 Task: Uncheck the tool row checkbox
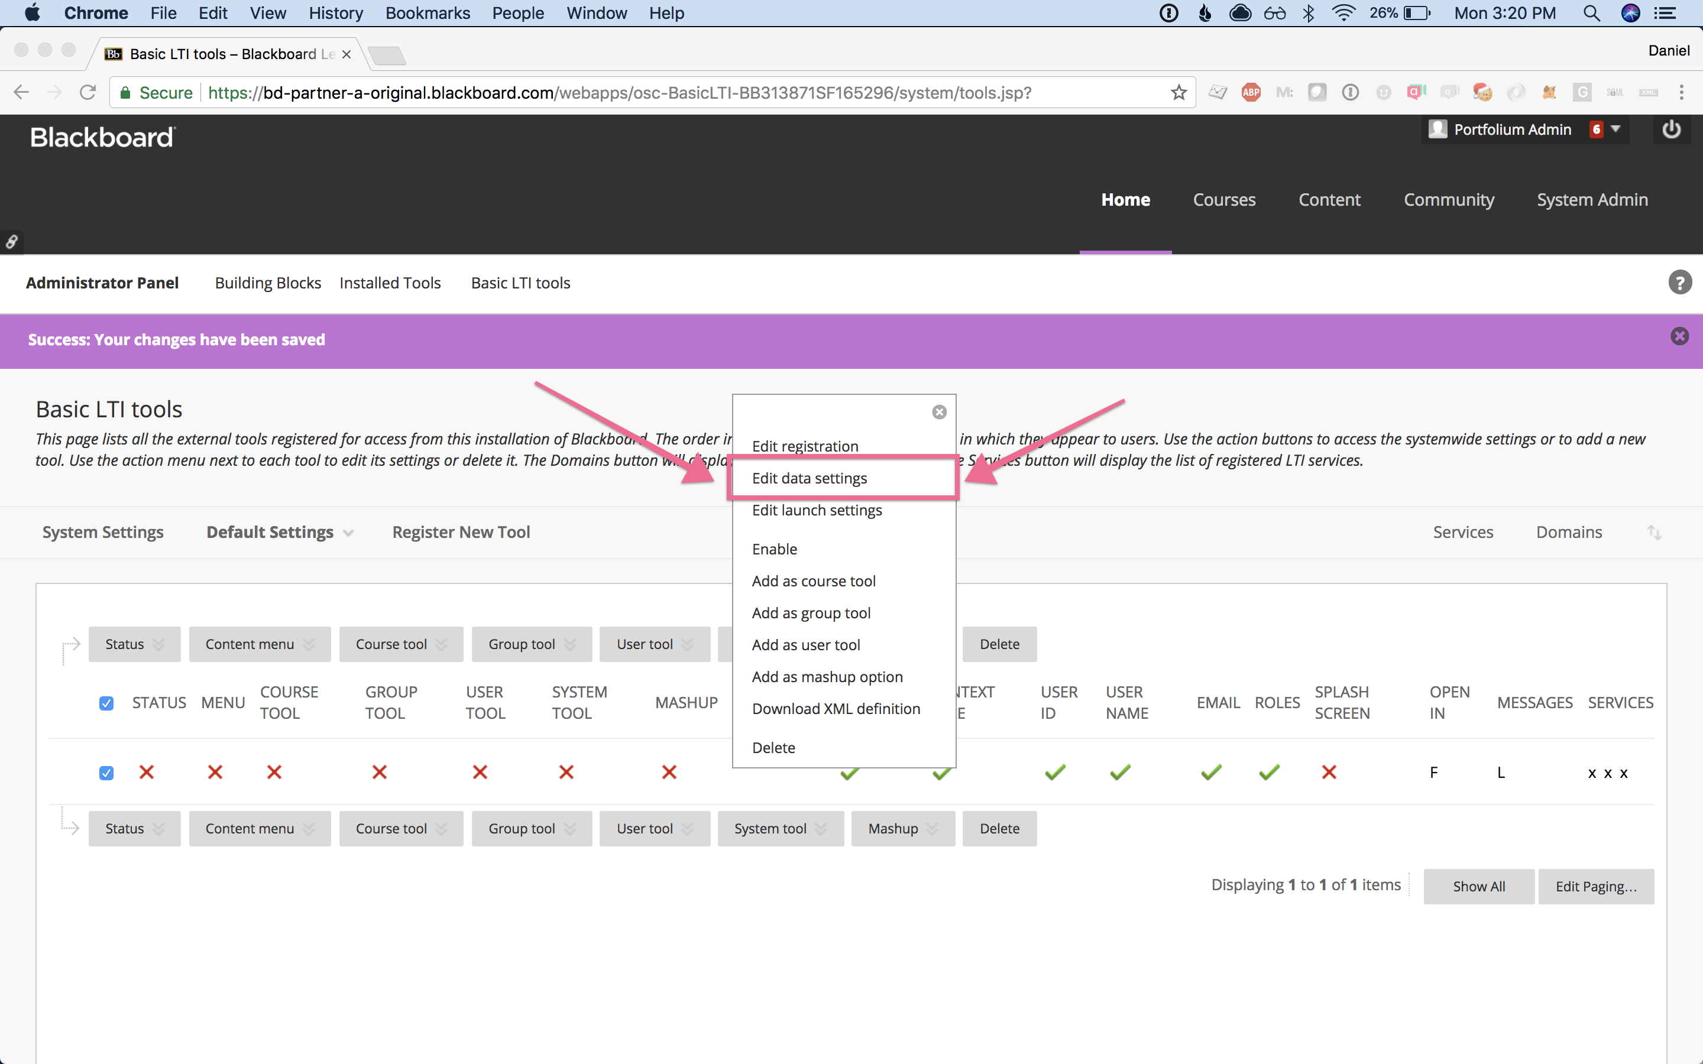pos(106,773)
